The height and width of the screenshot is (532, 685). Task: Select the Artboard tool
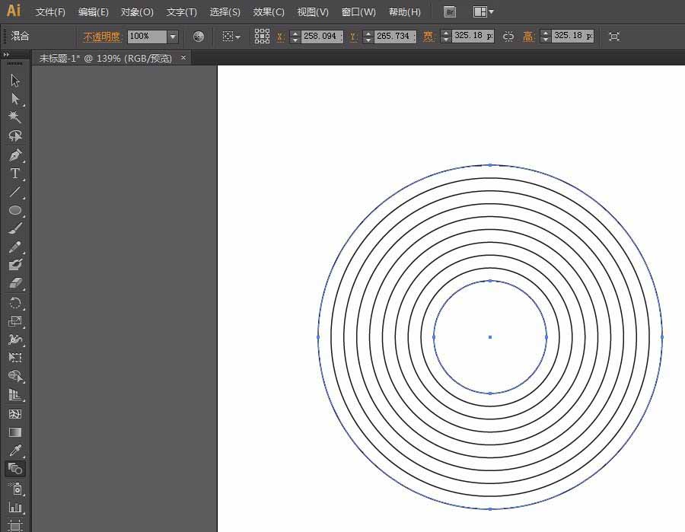pyautogui.click(x=15, y=525)
